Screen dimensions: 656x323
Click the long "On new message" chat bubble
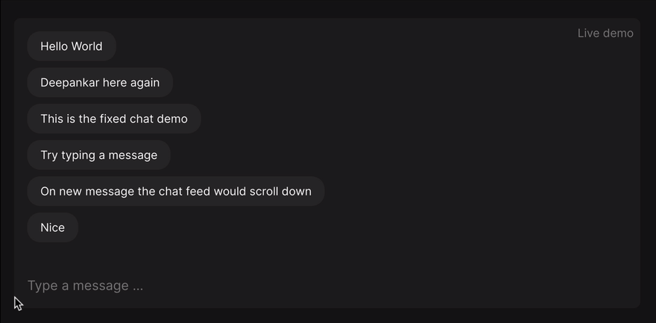click(176, 191)
